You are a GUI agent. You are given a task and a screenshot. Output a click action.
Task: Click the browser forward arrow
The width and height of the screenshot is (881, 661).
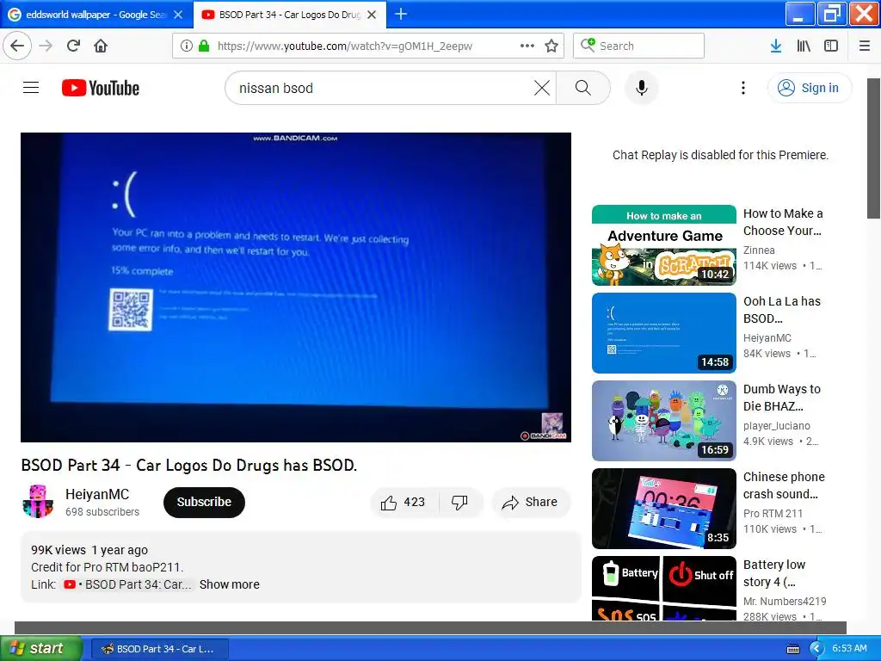[46, 46]
